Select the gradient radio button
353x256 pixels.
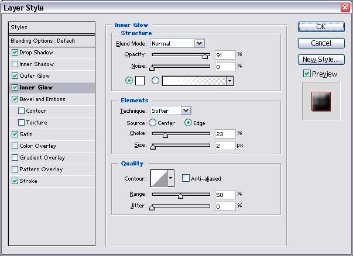(155, 81)
